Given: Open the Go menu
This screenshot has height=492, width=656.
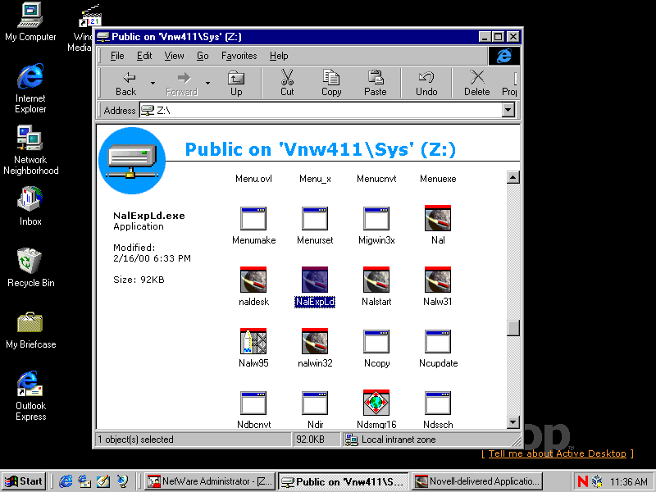Looking at the screenshot, I should pyautogui.click(x=203, y=56).
